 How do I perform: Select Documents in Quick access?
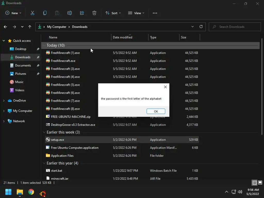coord(21,65)
